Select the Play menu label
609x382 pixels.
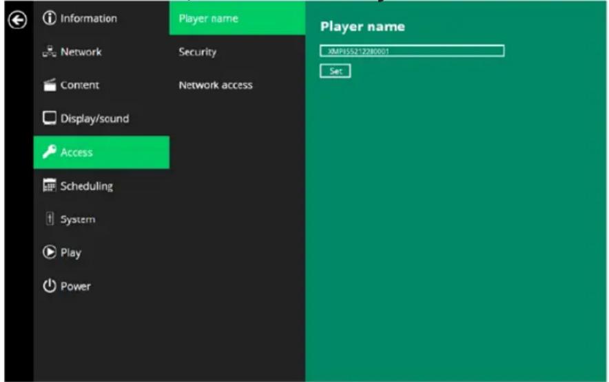(x=71, y=253)
